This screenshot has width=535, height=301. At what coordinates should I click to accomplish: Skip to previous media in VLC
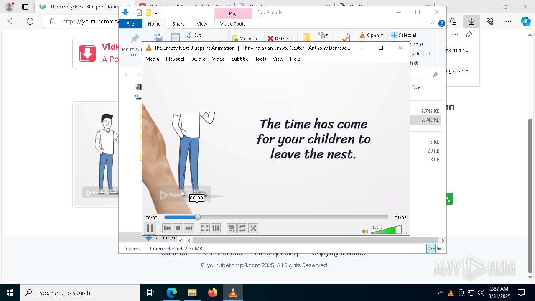point(167,228)
